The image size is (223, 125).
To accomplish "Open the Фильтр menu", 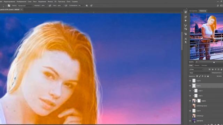I will pyautogui.click(x=50, y=1).
